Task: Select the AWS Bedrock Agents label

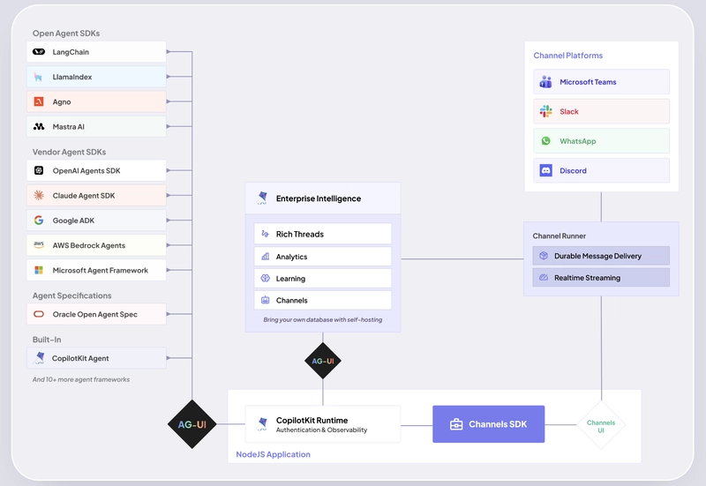Action: point(89,245)
